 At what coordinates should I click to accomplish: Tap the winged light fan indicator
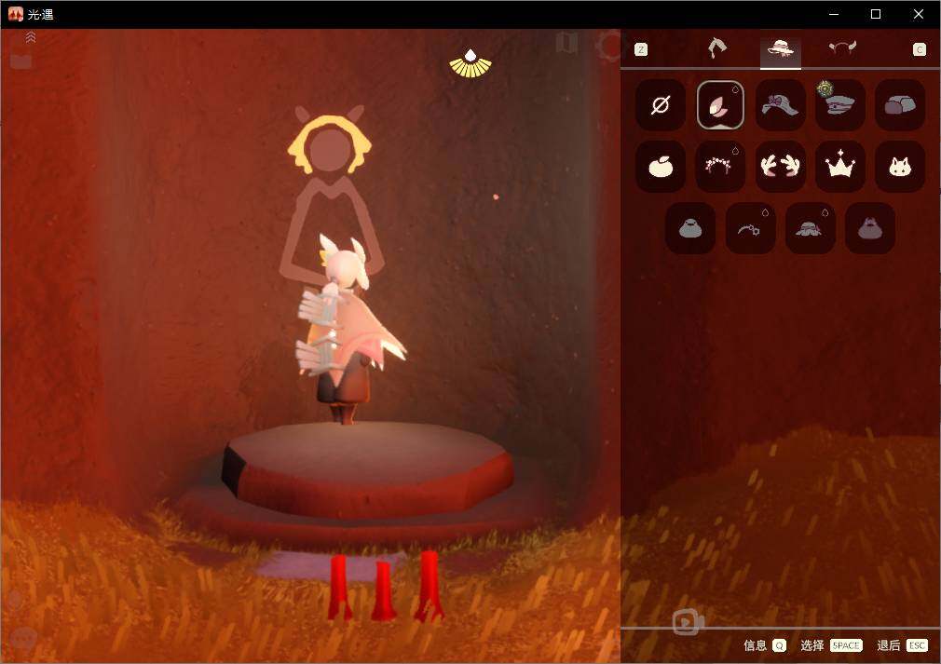click(470, 63)
